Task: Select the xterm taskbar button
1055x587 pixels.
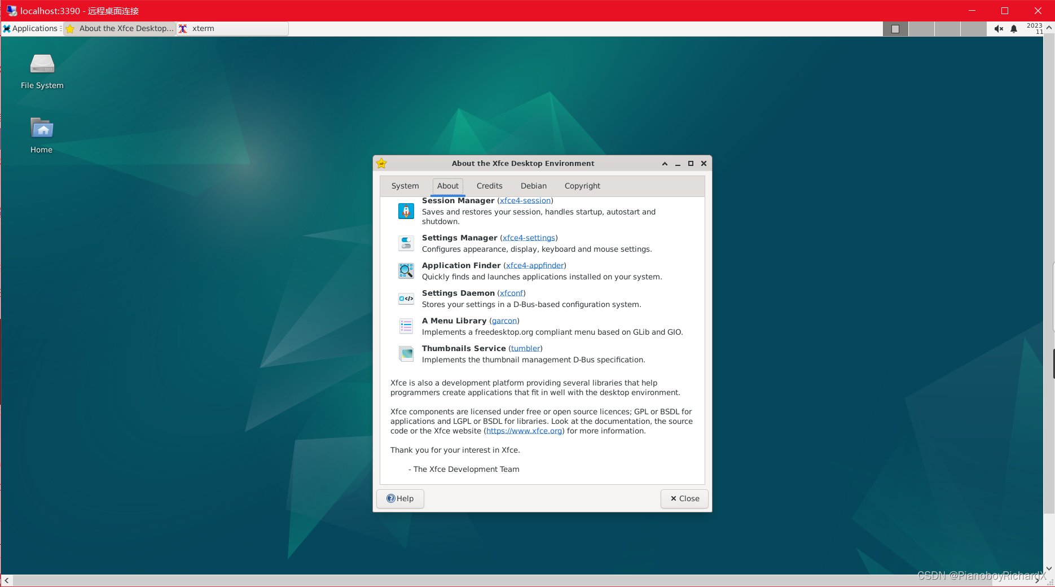Action: click(x=232, y=29)
